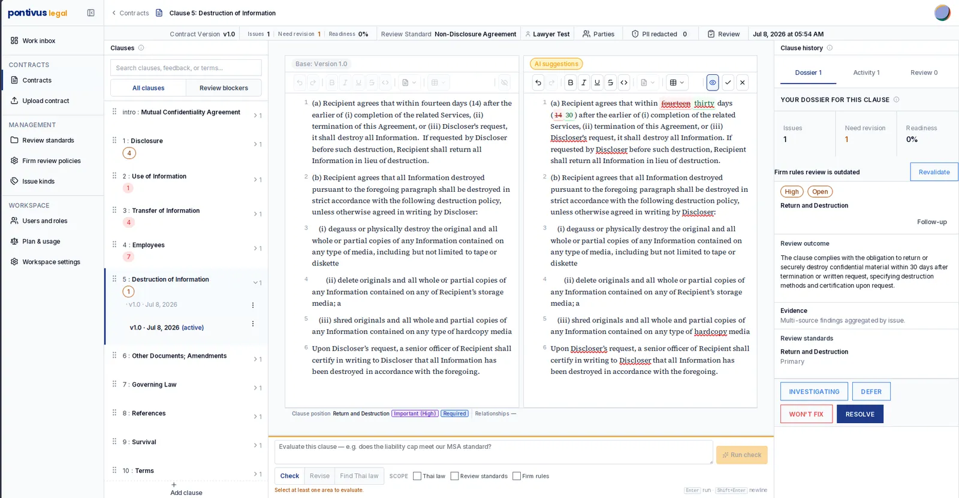
Task: Expand clause 8 References
Action: coord(257,416)
